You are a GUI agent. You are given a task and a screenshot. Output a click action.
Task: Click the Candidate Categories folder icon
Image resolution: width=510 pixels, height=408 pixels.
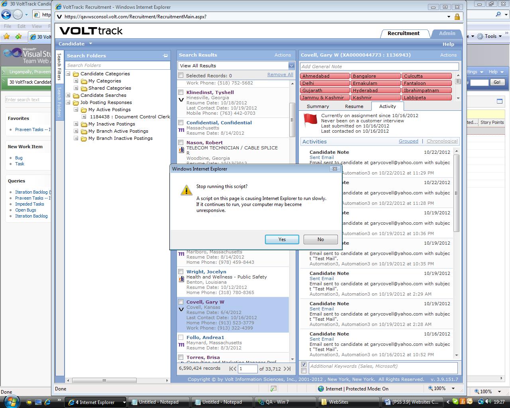point(76,74)
